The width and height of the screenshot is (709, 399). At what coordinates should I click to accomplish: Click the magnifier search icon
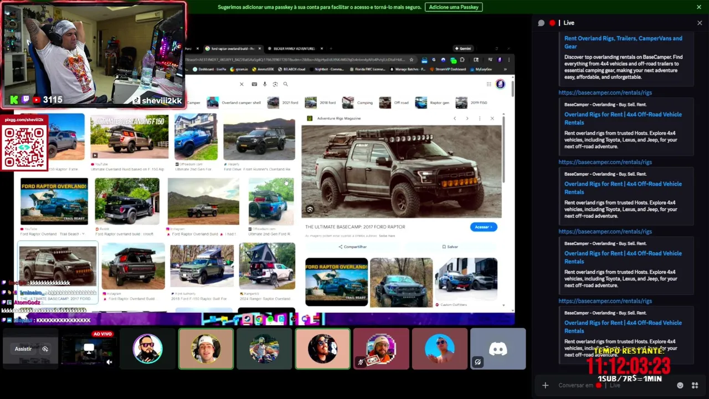tap(285, 84)
